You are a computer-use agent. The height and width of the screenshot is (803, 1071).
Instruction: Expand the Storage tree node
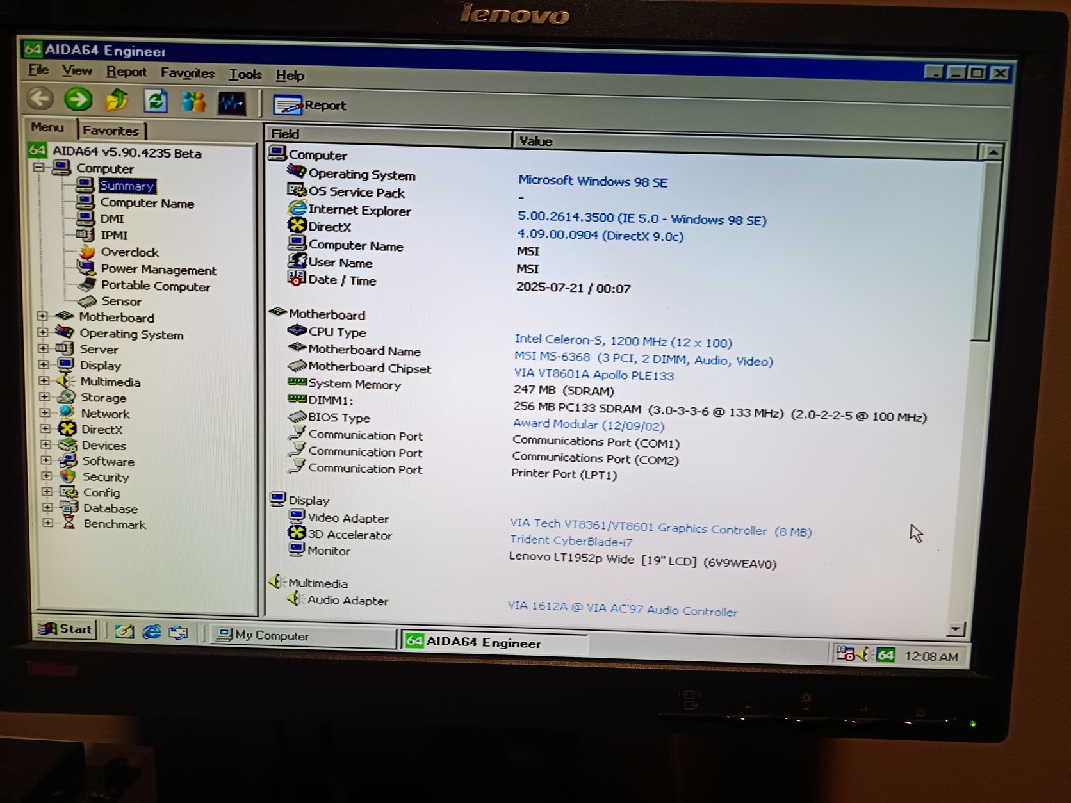[44, 396]
